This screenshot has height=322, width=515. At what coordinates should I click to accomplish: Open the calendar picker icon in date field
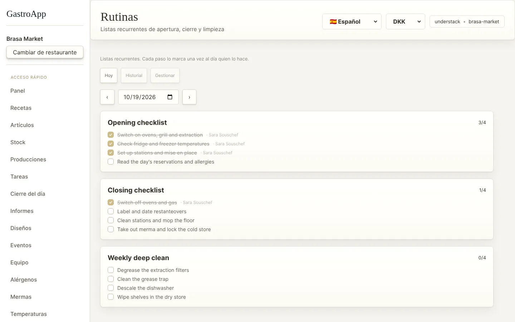click(x=170, y=97)
